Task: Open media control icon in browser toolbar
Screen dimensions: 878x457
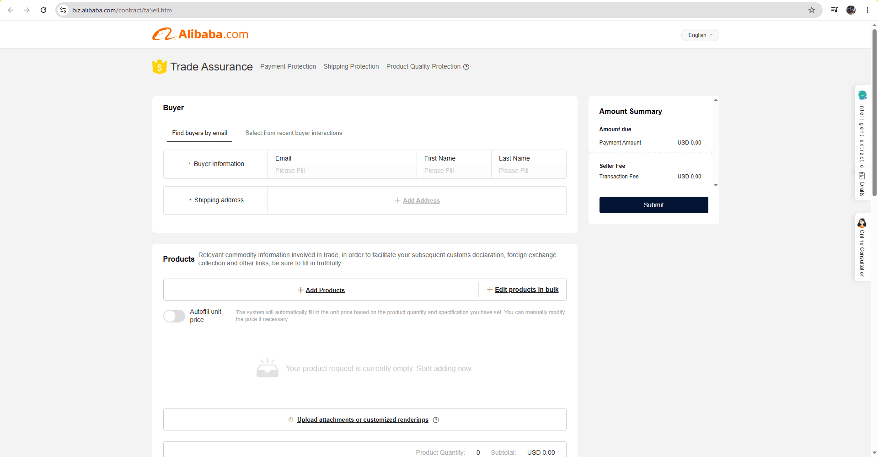Action: (835, 10)
